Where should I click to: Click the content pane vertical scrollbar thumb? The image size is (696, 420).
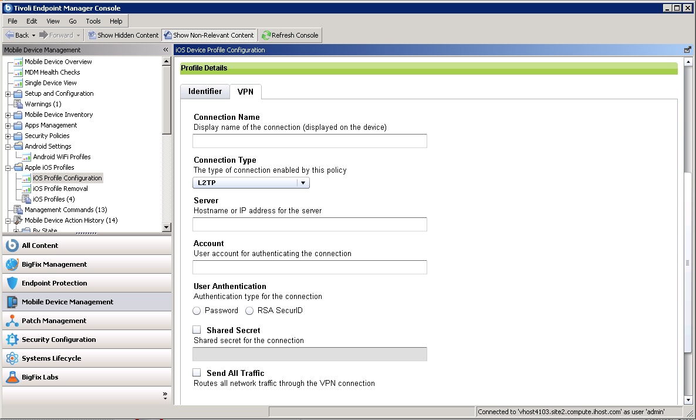[688, 262]
